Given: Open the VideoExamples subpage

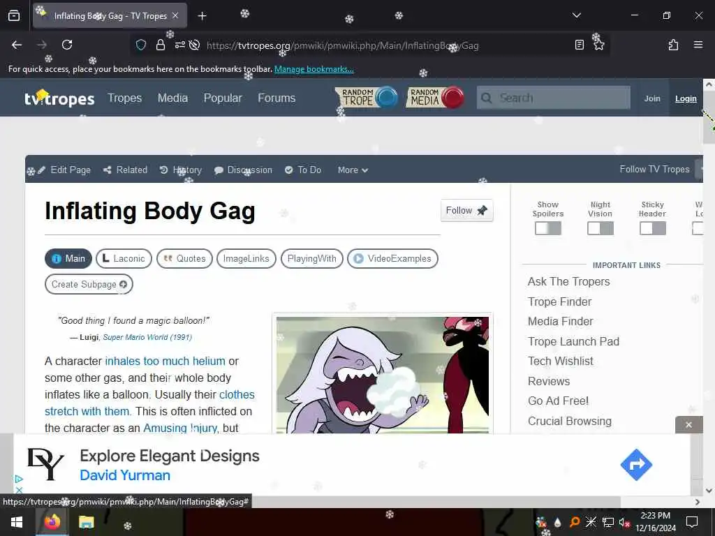Looking at the screenshot, I should pos(392,258).
